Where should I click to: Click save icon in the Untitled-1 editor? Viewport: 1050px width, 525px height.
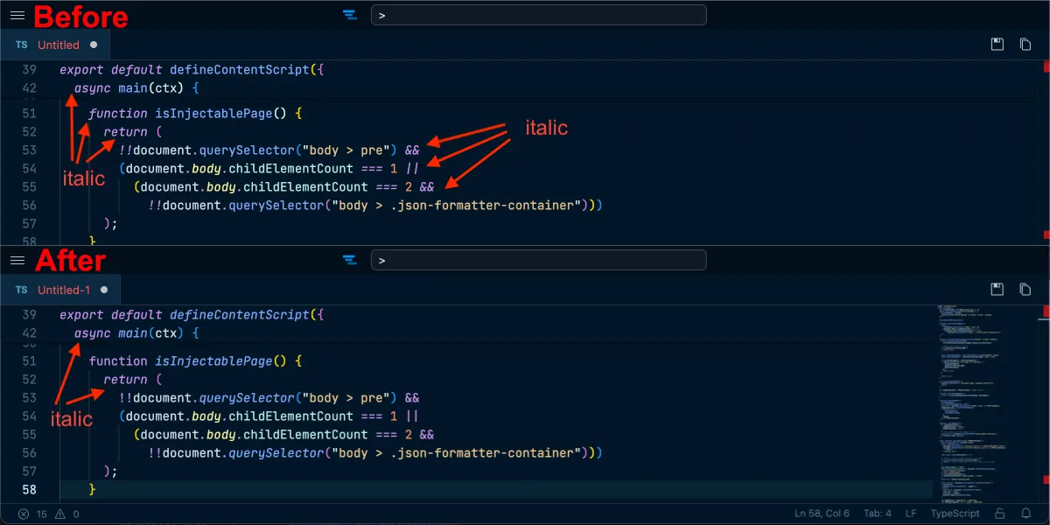997,290
